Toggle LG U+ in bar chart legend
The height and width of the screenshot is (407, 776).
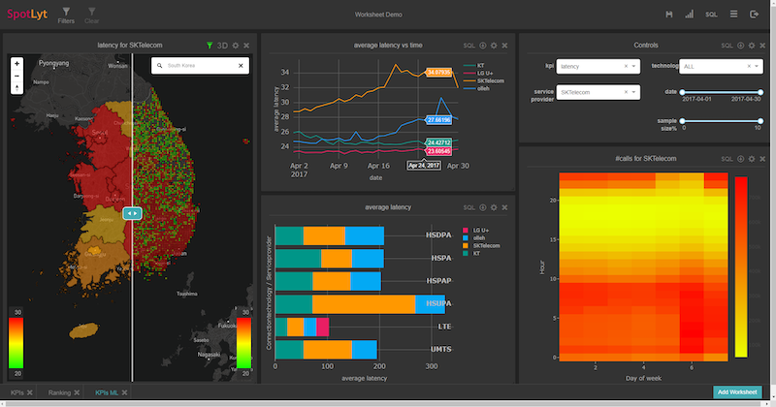click(475, 231)
